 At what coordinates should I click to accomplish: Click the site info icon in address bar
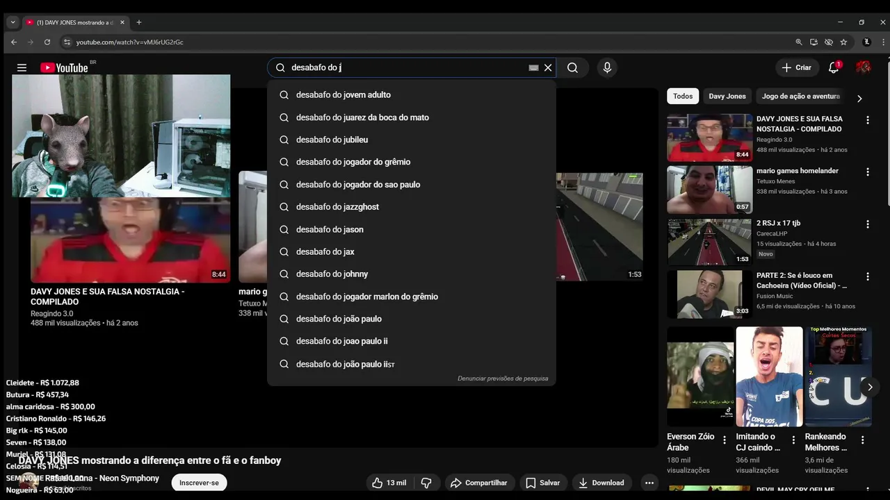(x=67, y=42)
